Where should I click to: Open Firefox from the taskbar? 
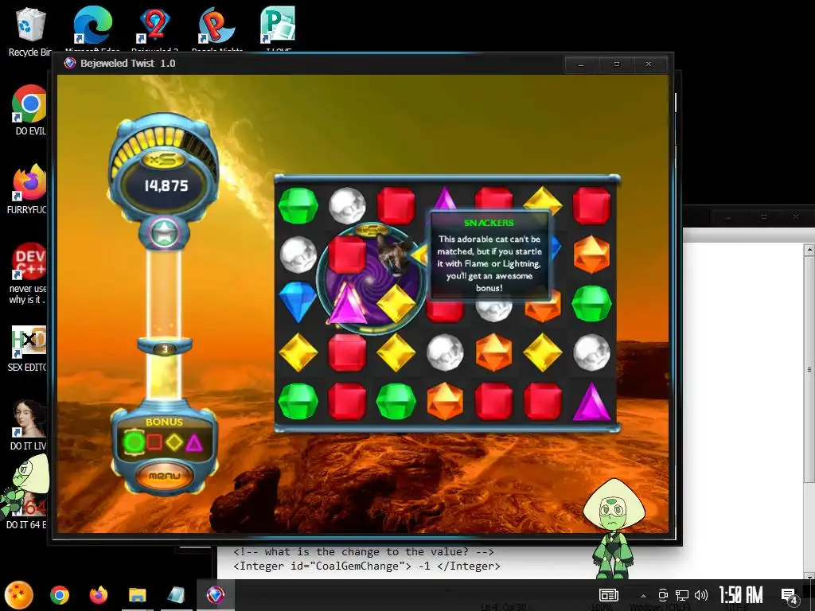pos(98,595)
